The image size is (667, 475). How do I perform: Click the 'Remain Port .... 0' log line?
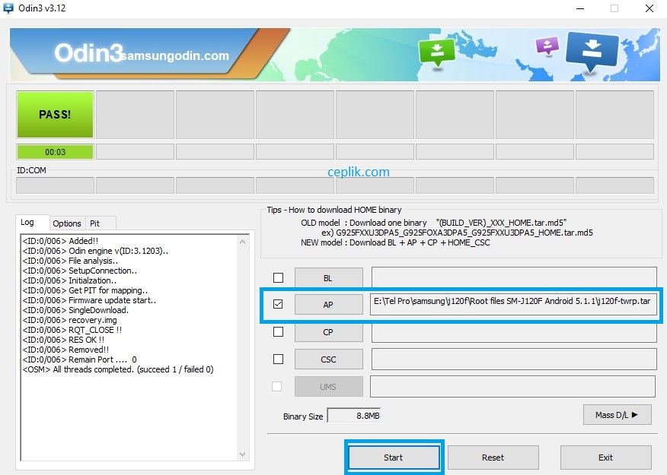coord(79,359)
